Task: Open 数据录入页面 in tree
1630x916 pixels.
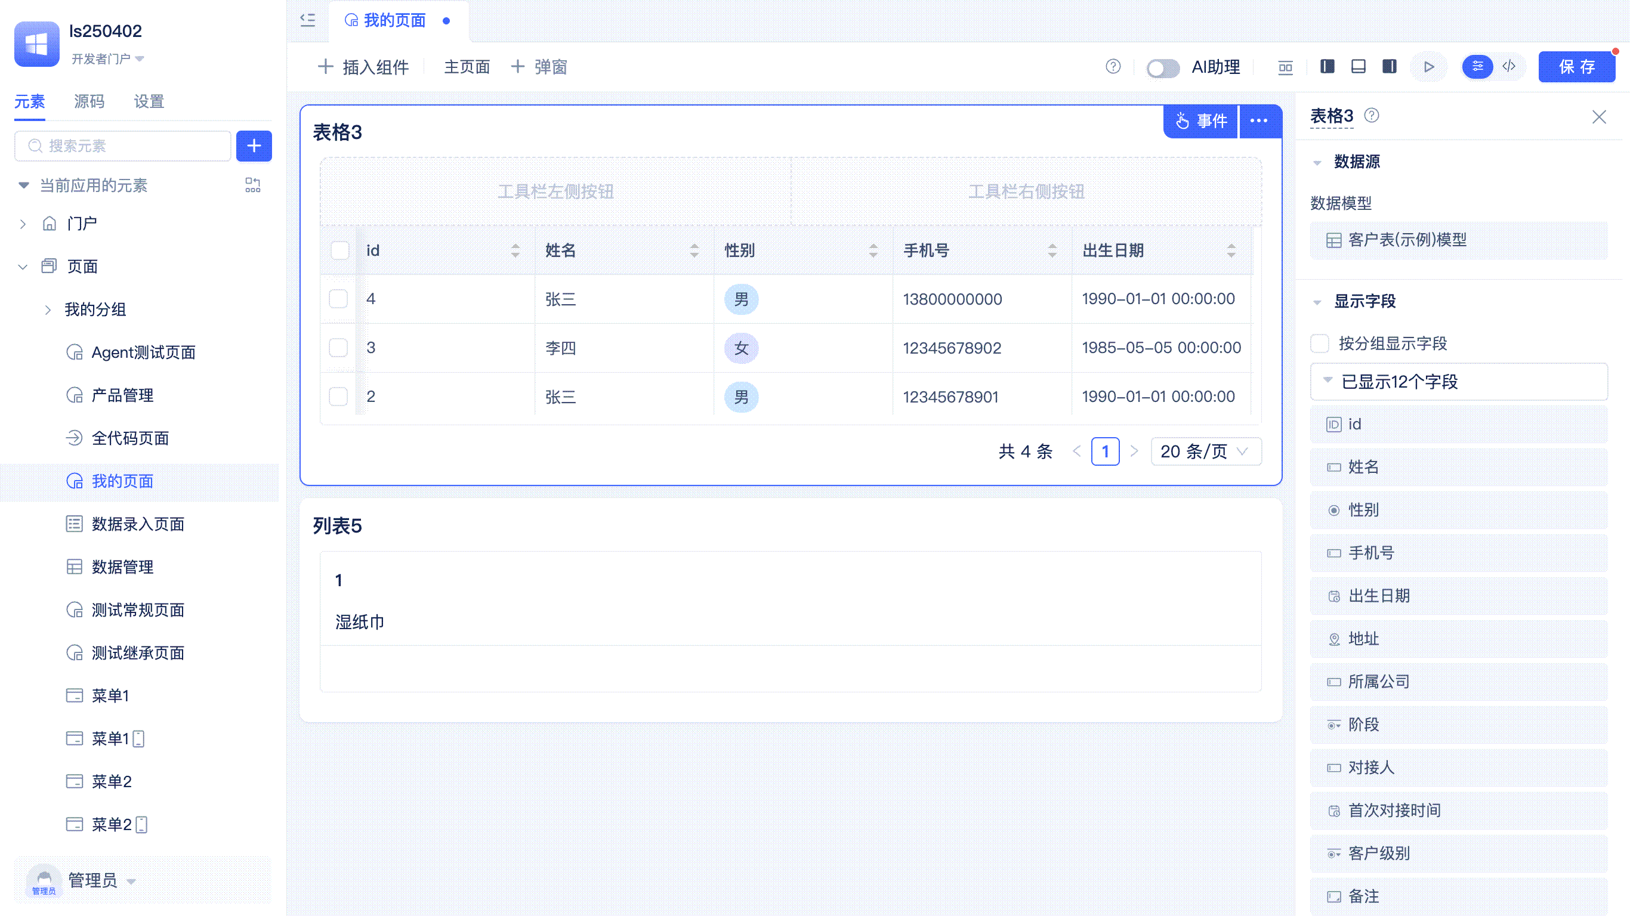Action: click(x=138, y=525)
